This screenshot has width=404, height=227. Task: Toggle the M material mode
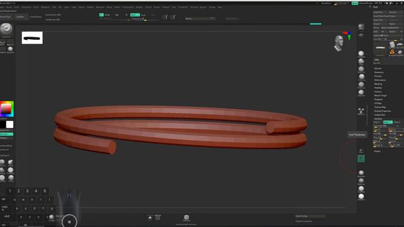[x=126, y=15]
